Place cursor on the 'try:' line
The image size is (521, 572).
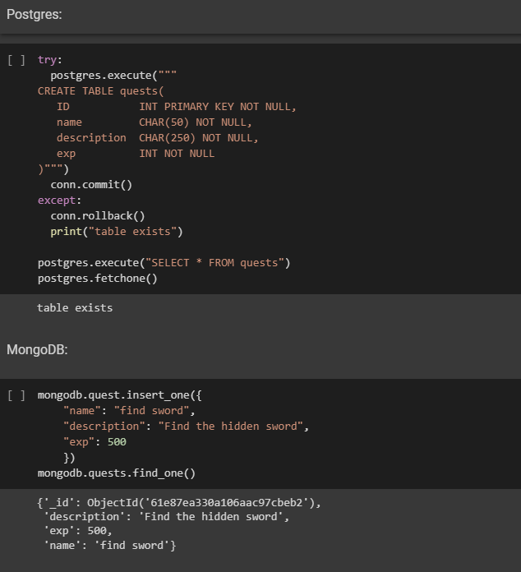[x=50, y=60]
